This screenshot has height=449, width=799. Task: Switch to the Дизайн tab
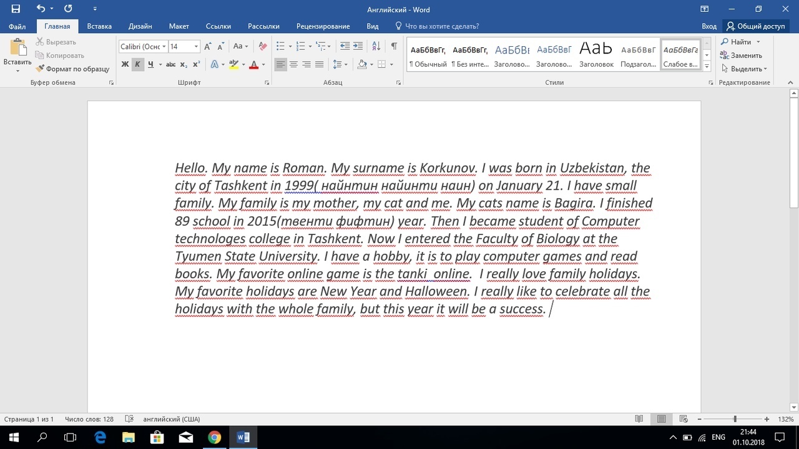pyautogui.click(x=140, y=26)
